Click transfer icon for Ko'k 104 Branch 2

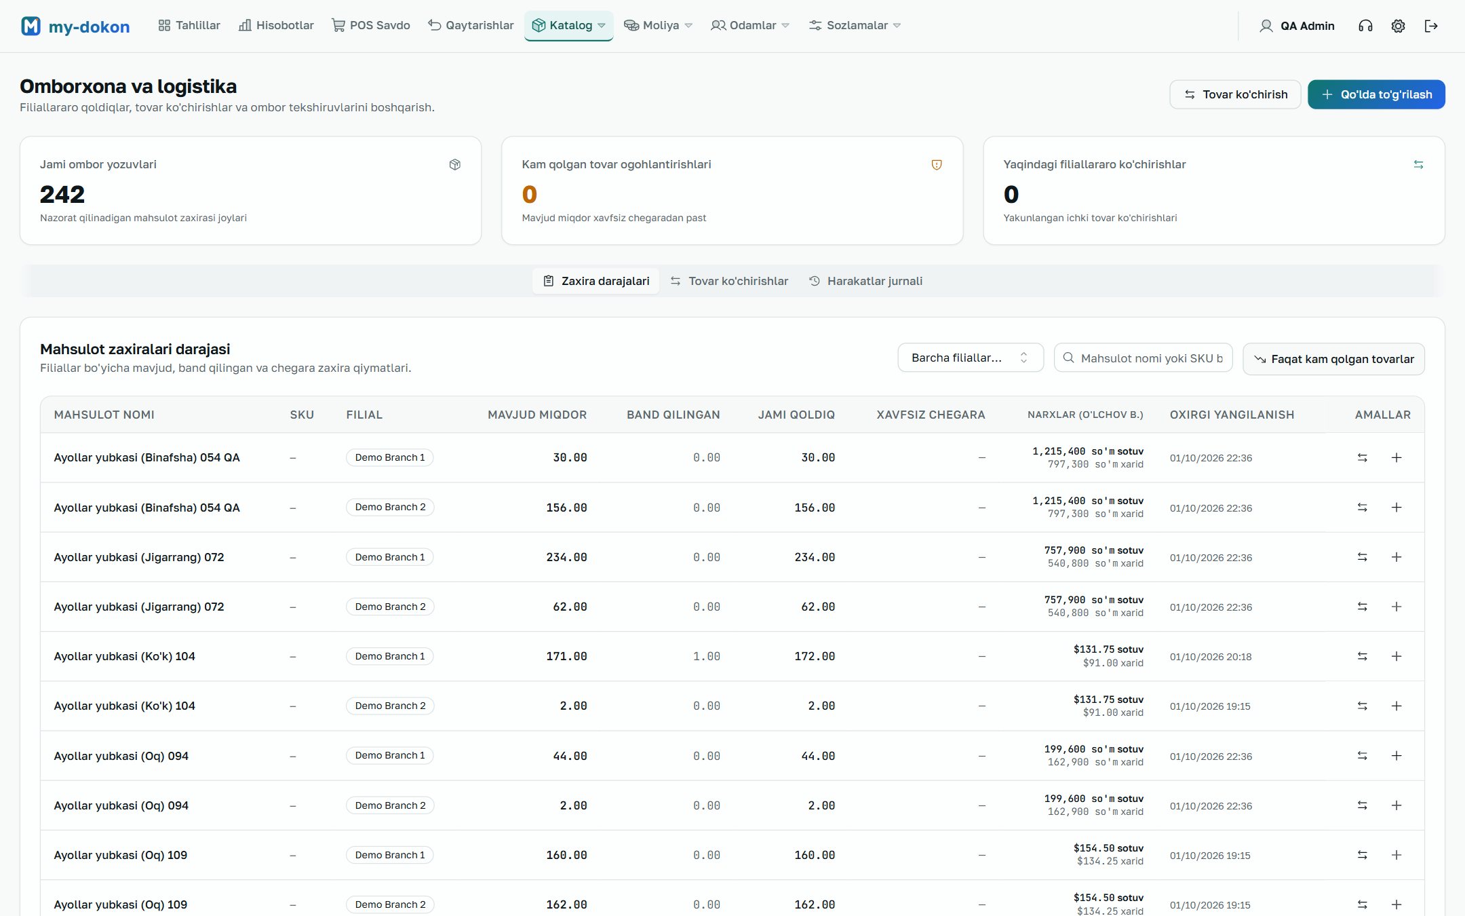pos(1362,706)
